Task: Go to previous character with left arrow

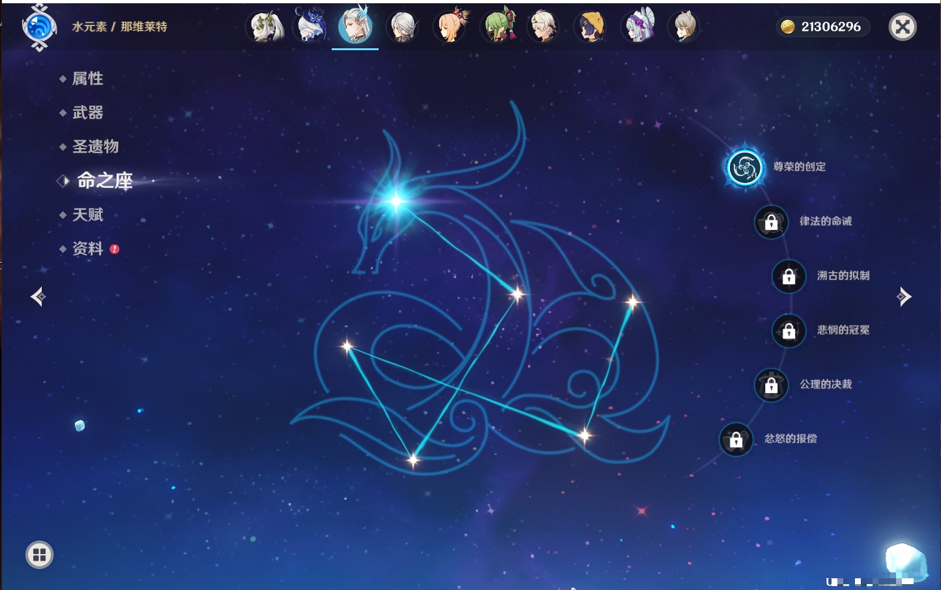Action: pos(38,297)
